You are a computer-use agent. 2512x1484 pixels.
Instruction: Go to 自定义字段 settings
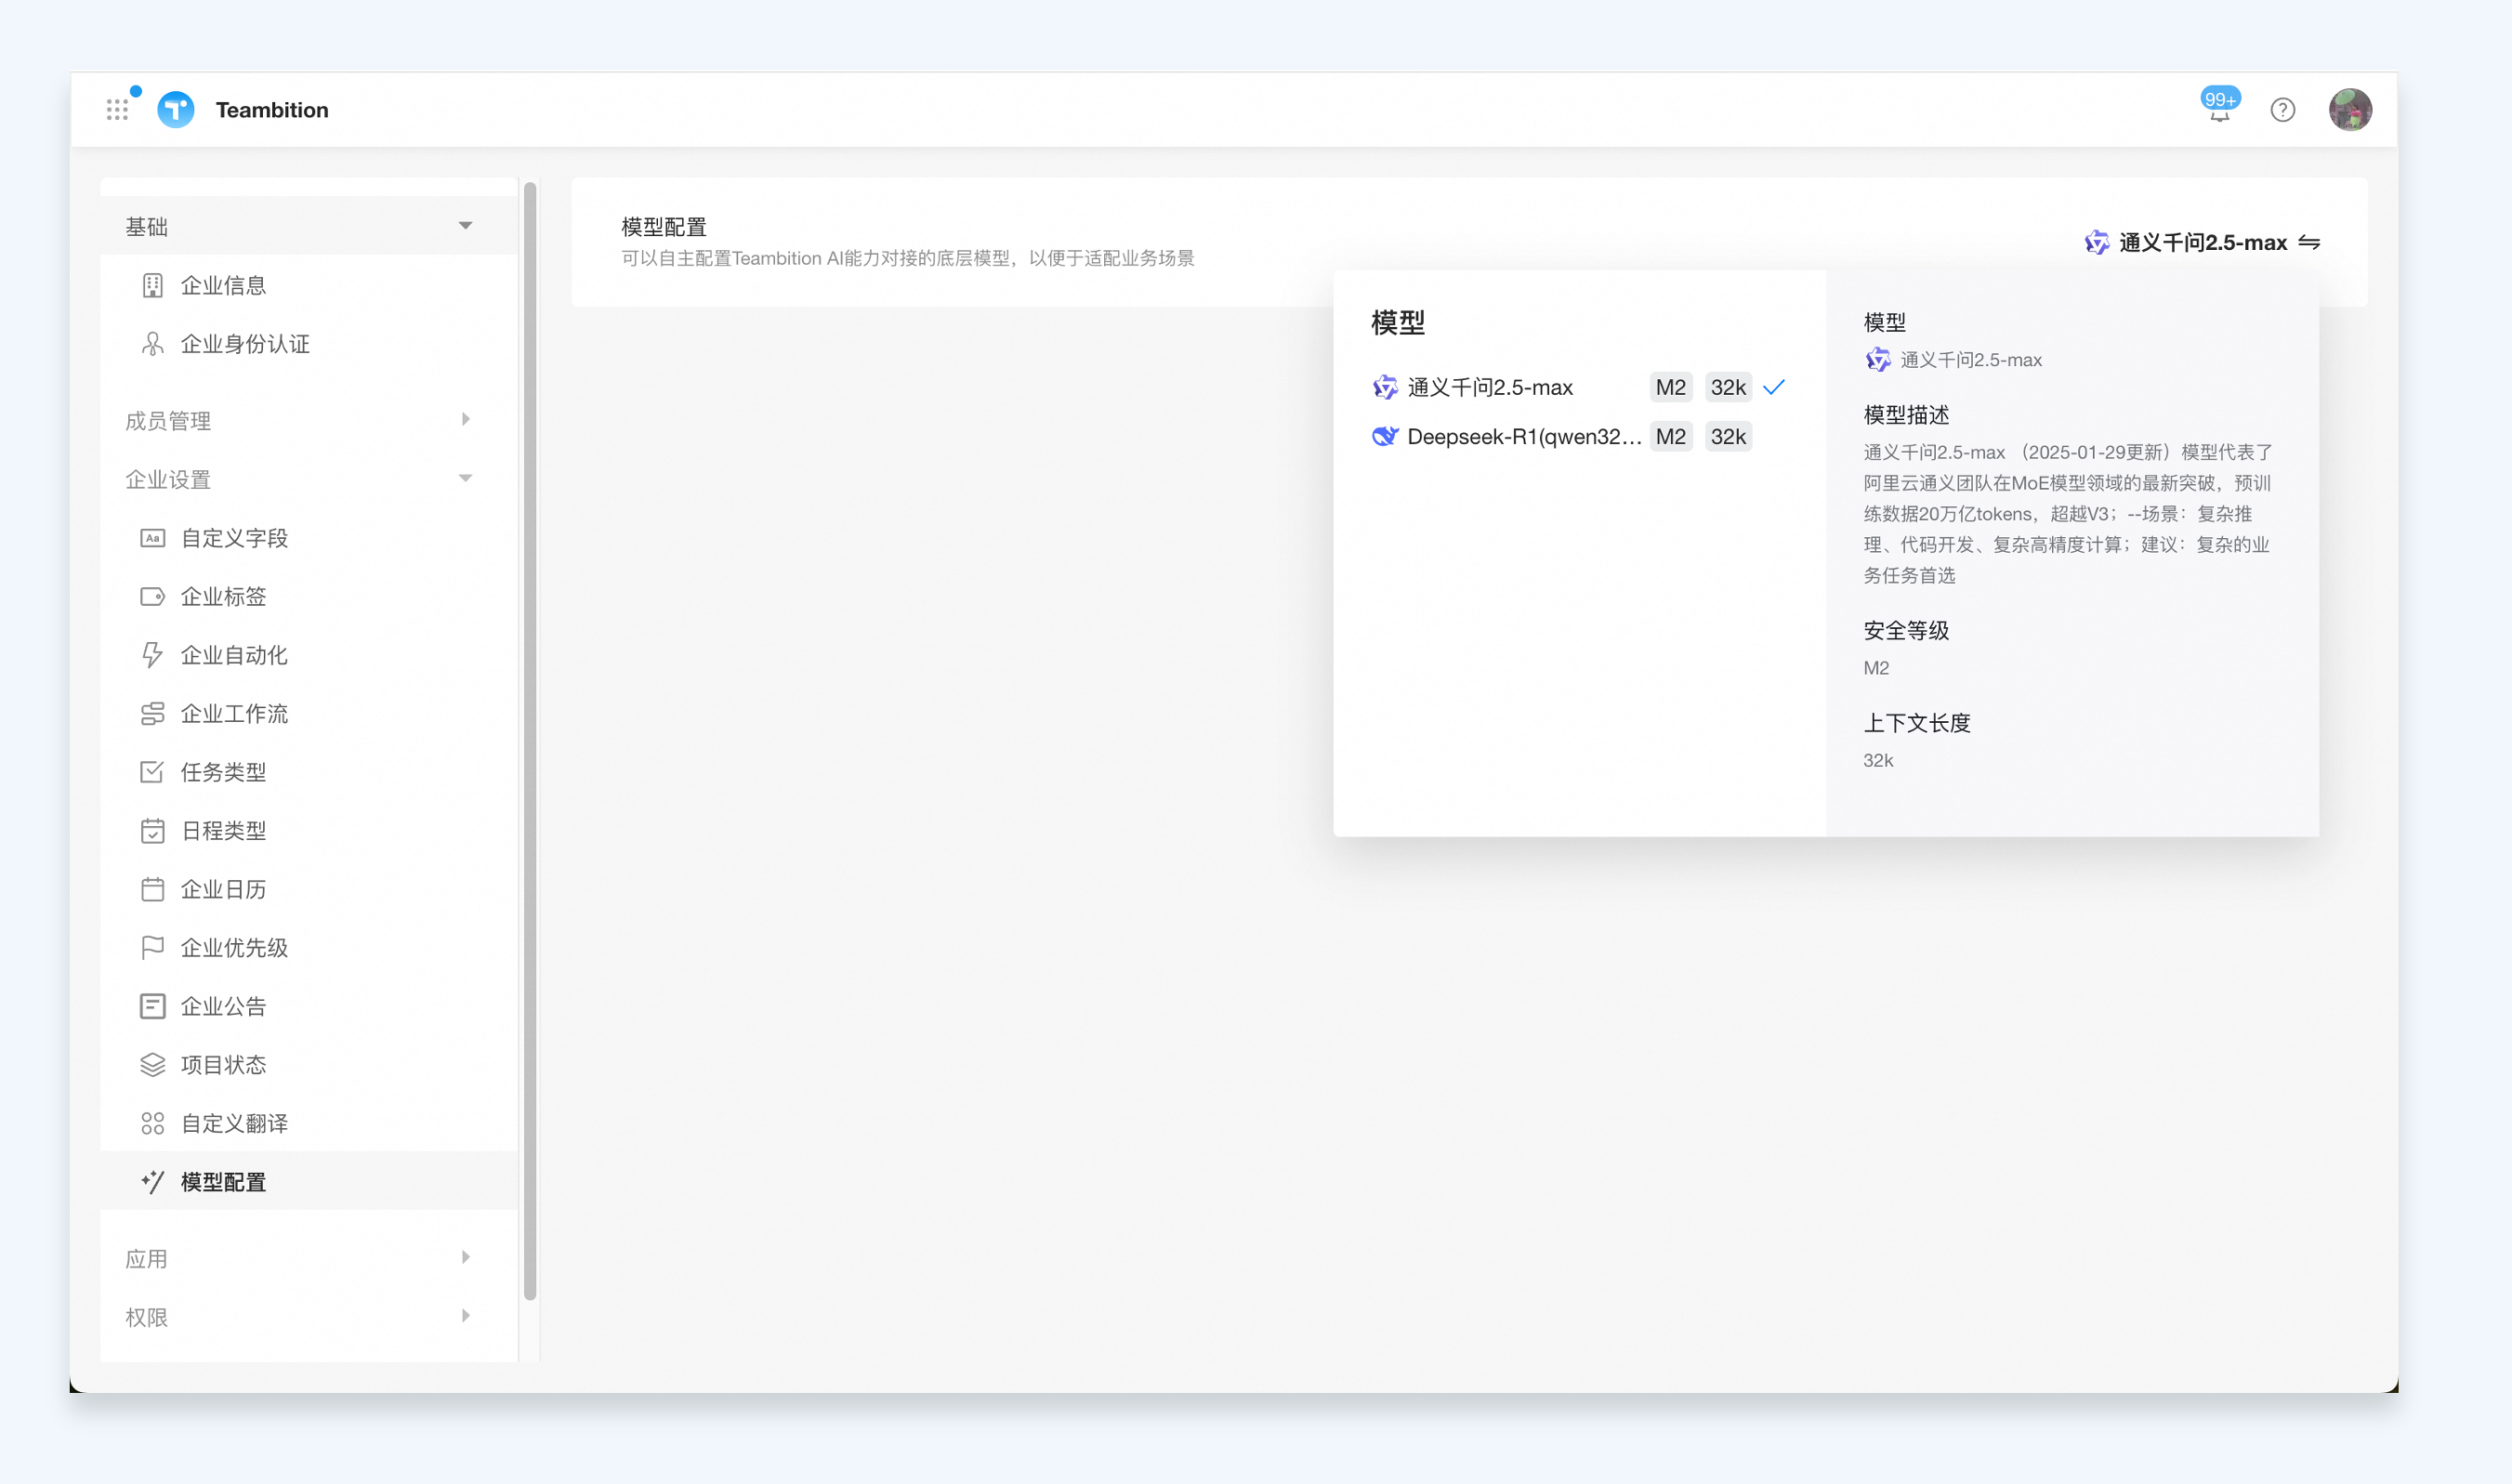[309, 538]
